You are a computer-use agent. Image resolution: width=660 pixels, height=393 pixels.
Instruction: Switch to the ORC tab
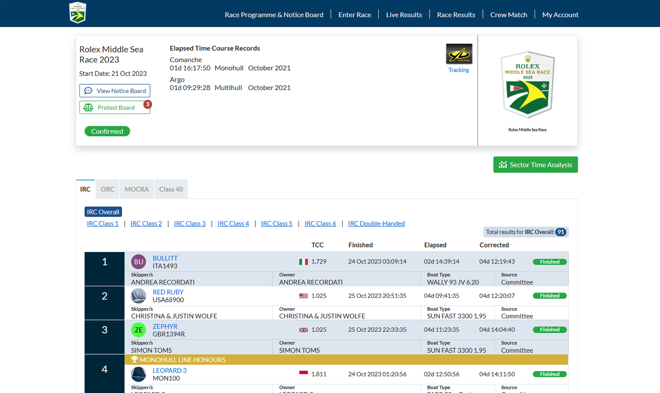[107, 189]
